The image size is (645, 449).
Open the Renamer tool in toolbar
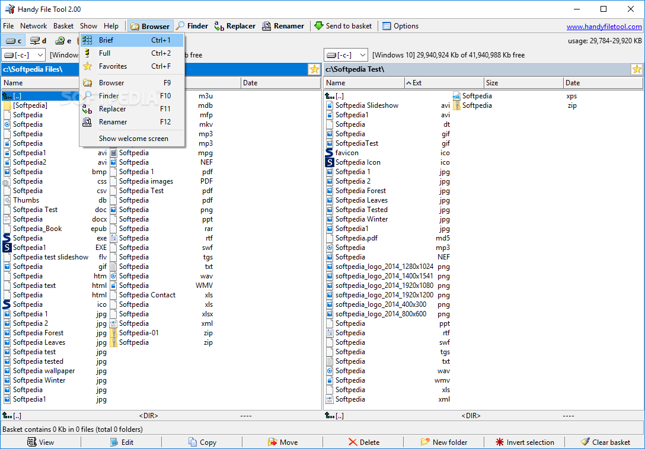click(283, 26)
